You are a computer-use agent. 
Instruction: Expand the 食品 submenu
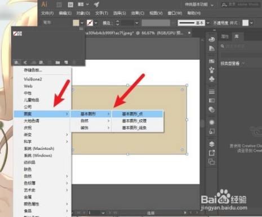pyautogui.click(x=43, y=211)
